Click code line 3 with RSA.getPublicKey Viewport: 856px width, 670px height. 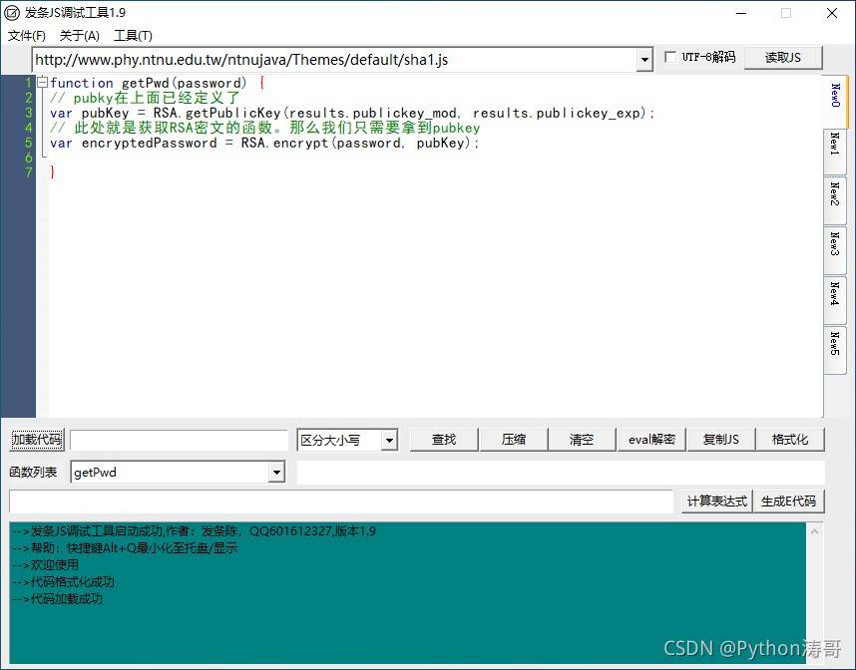351,113
